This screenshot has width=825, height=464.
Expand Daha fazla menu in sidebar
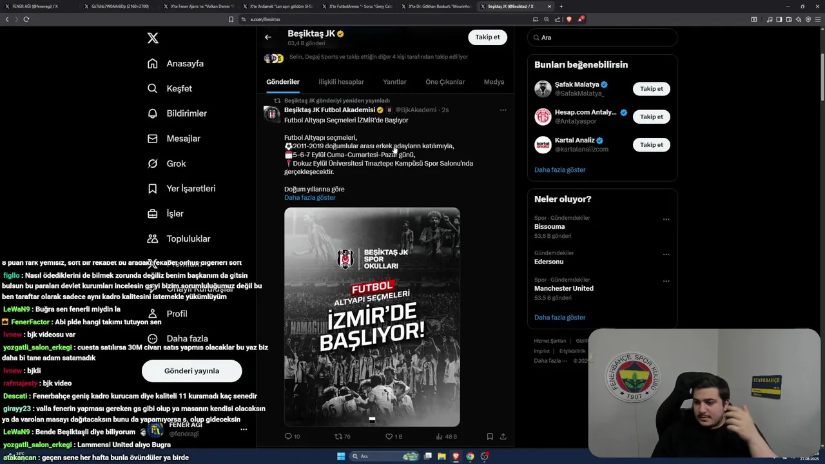pyautogui.click(x=177, y=338)
